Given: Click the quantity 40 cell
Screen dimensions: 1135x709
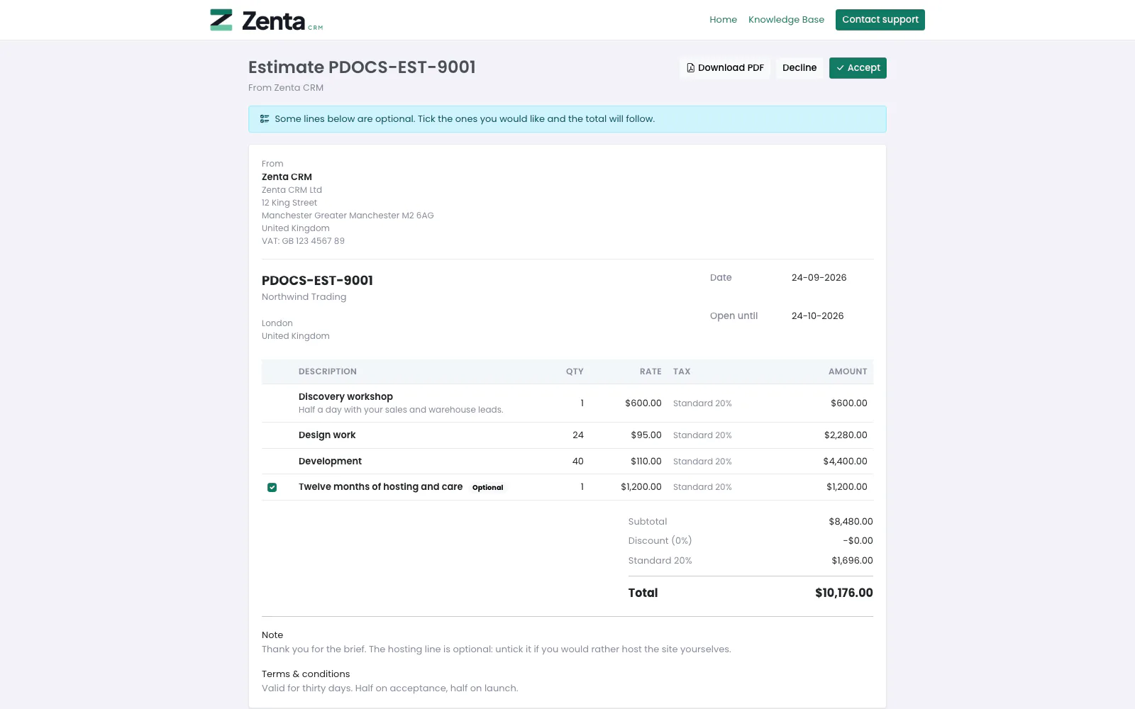Looking at the screenshot, I should point(578,462).
